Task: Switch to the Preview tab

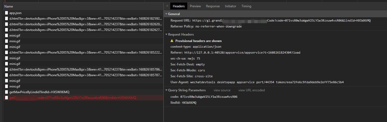Action: coord(195,6)
